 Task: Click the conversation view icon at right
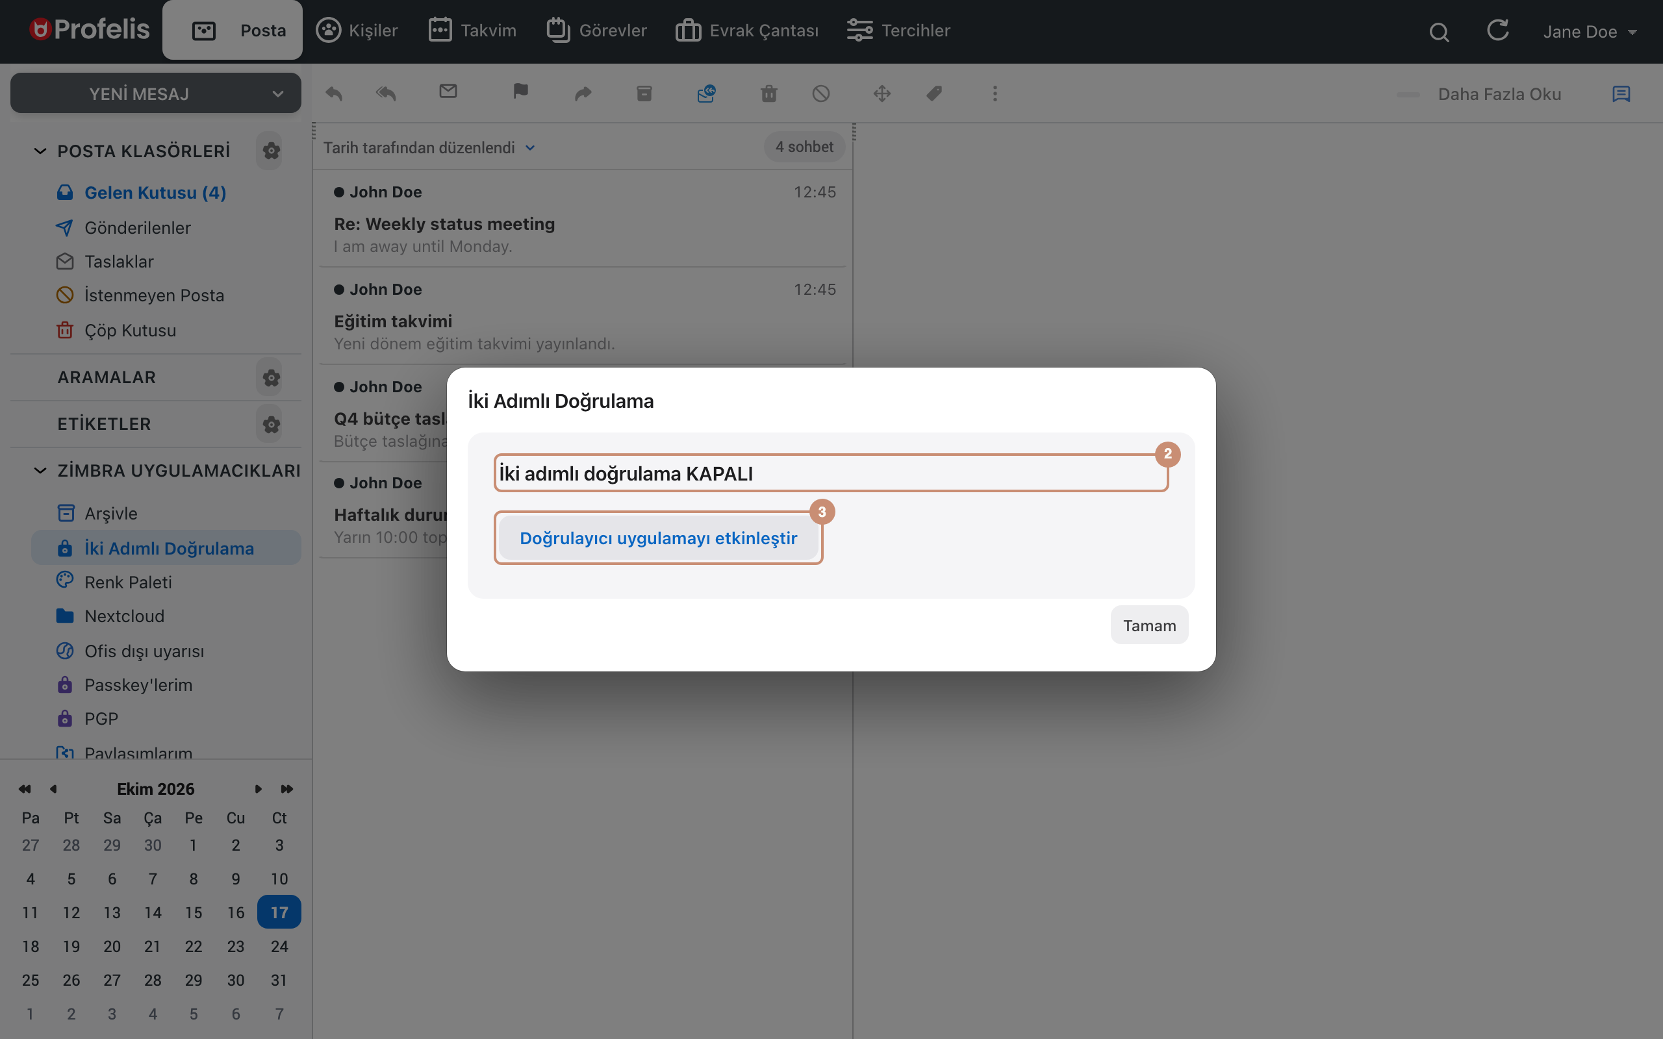click(1621, 94)
